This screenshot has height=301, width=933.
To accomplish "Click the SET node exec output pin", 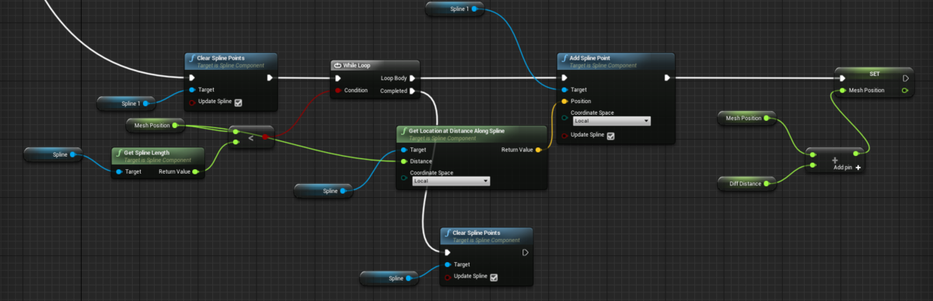I will [x=906, y=78].
